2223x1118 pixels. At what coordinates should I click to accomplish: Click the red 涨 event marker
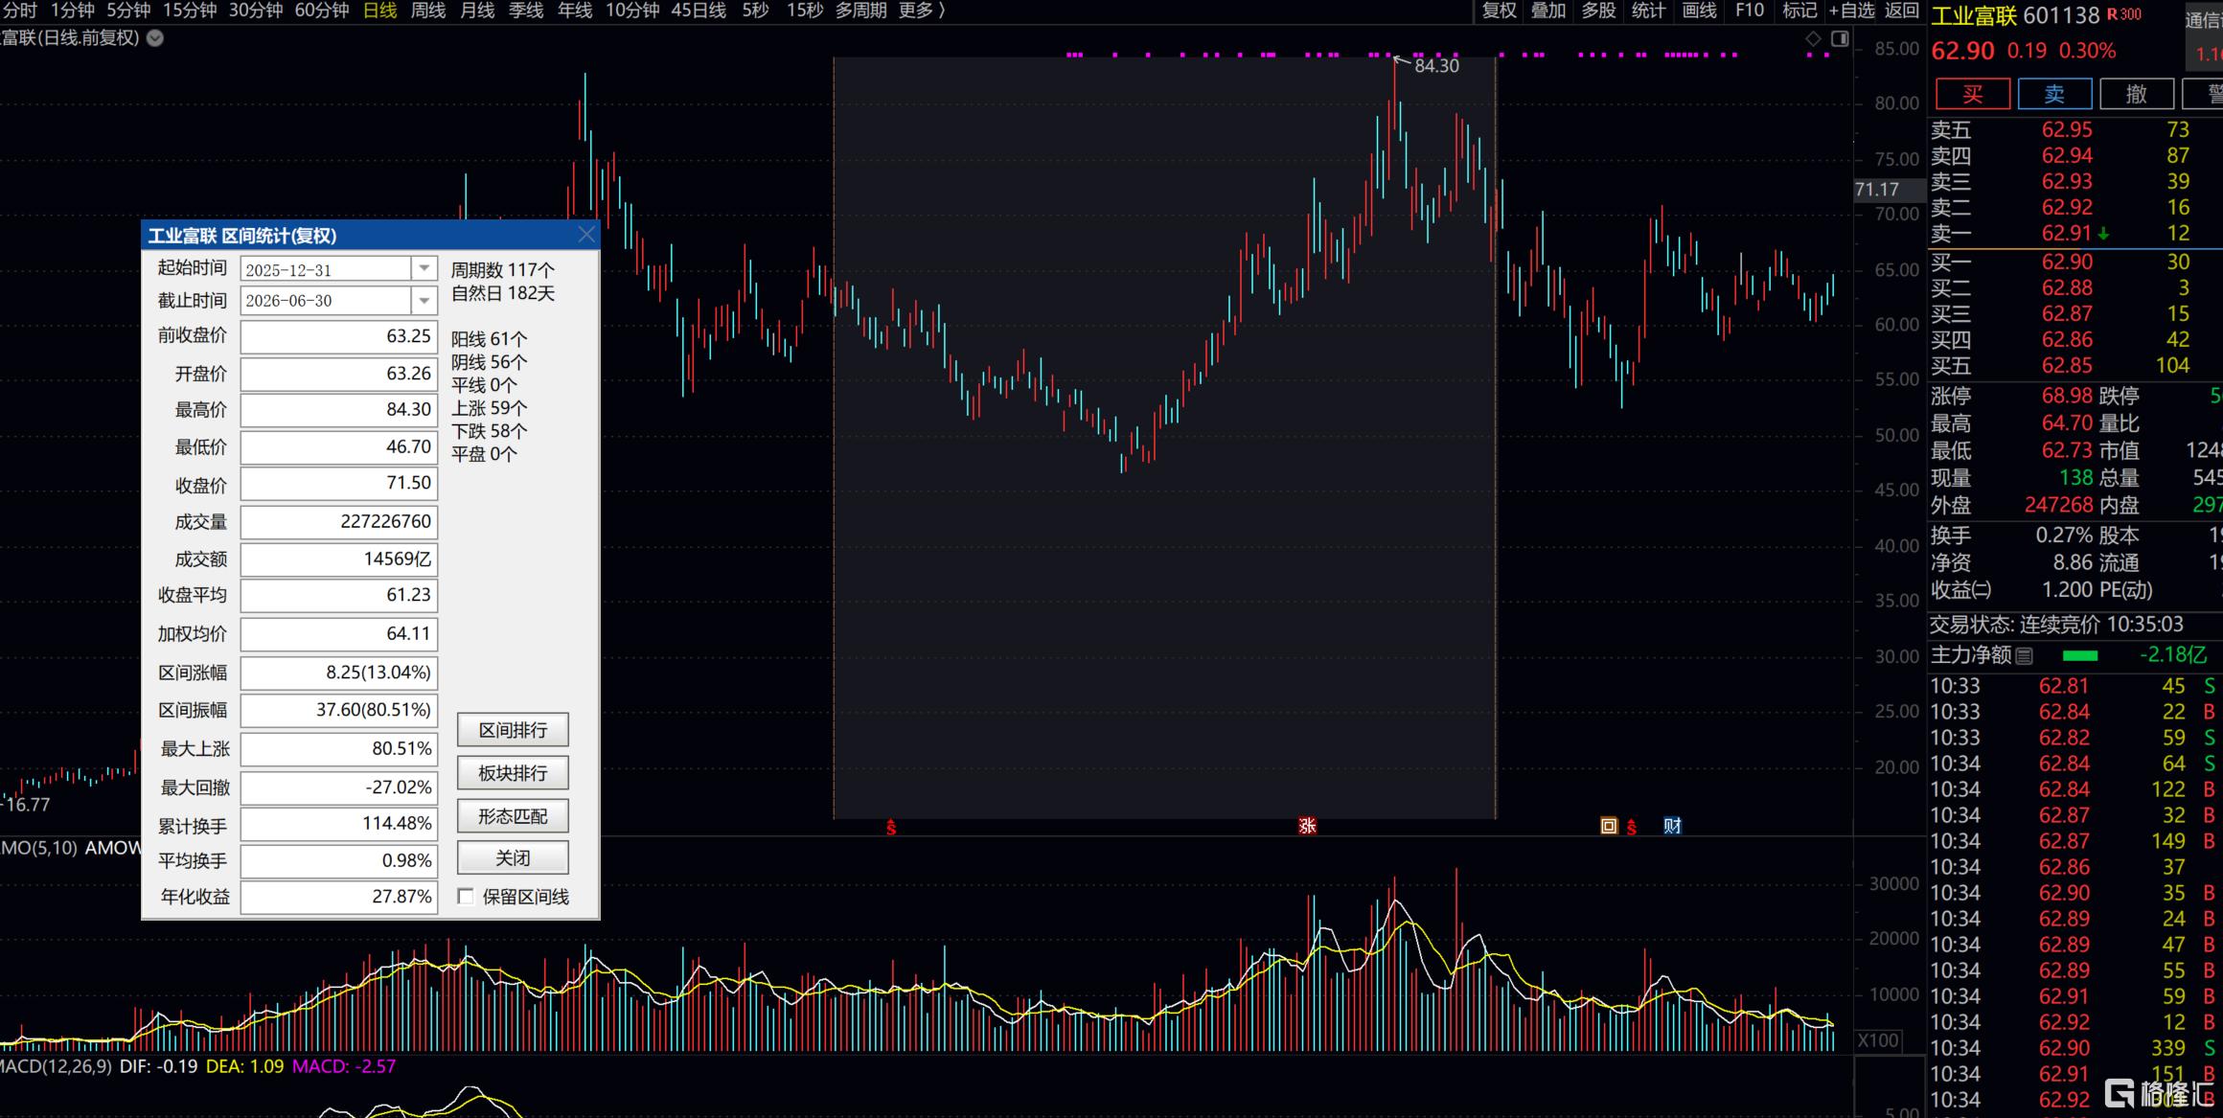coord(1307,826)
